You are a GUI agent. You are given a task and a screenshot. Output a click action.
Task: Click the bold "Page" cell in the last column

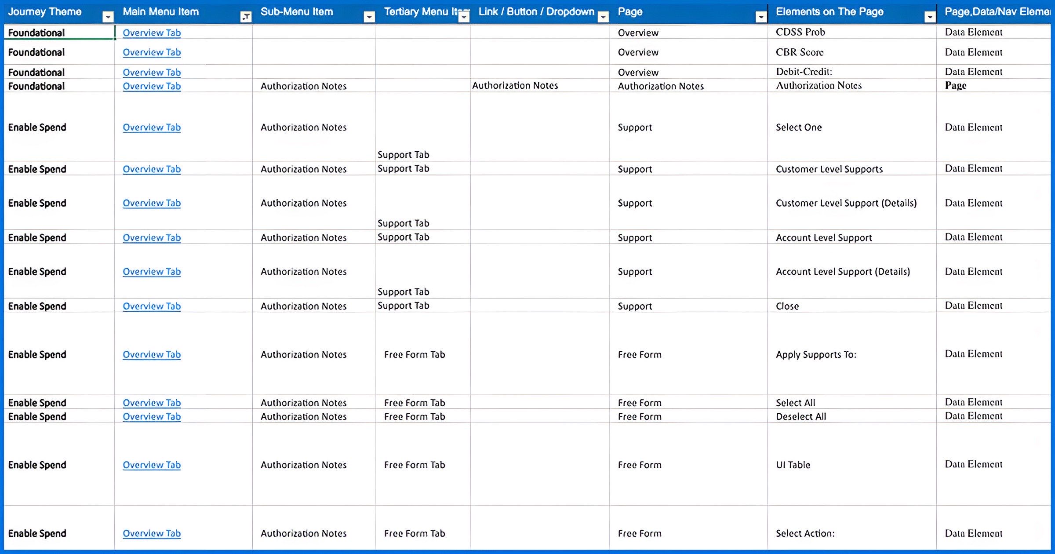tap(993, 85)
